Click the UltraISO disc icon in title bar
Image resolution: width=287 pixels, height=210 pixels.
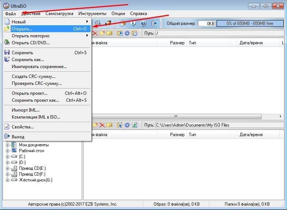click(6, 6)
